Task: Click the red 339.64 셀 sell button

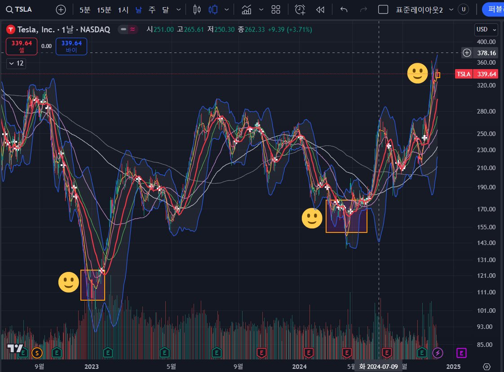Action: point(22,46)
